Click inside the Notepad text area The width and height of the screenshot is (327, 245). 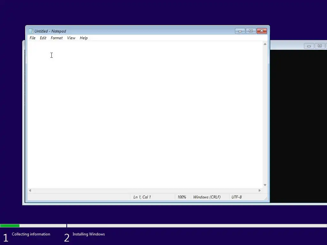pyautogui.click(x=145, y=115)
